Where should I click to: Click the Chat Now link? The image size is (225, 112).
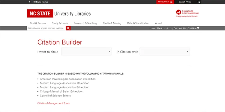coord(192,28)
